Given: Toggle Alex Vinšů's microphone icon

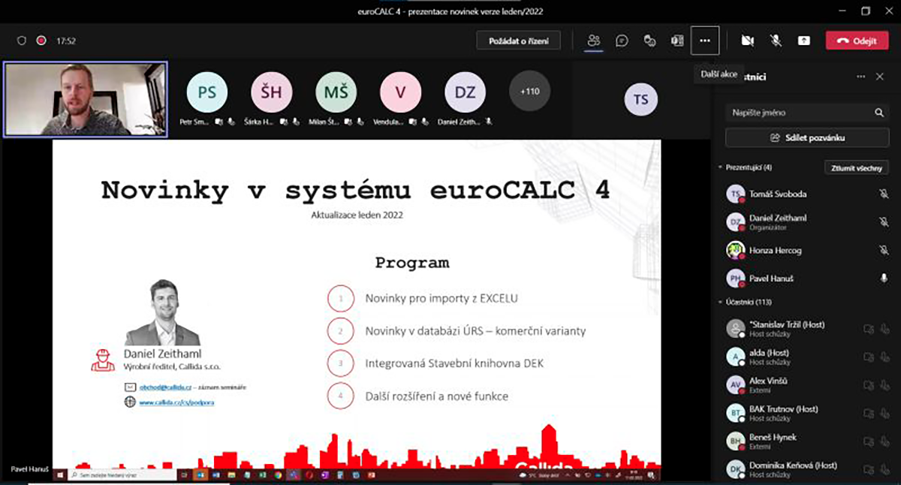Looking at the screenshot, I should point(884,385).
